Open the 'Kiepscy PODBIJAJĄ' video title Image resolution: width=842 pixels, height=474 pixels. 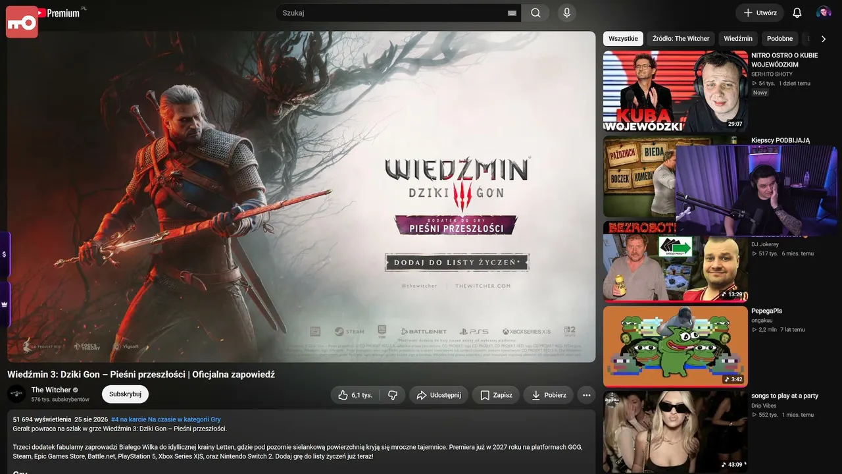781,140
